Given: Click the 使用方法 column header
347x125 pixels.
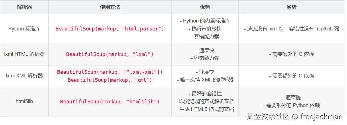Looking at the screenshot, I should pyautogui.click(x=110, y=7).
